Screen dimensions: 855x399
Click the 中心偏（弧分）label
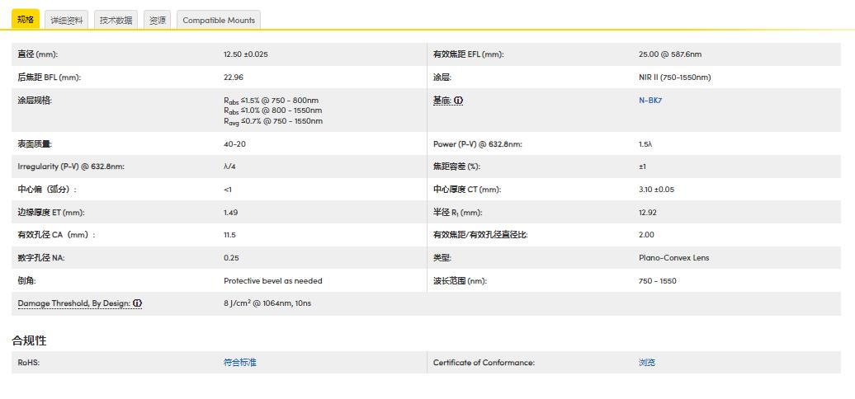click(47, 190)
